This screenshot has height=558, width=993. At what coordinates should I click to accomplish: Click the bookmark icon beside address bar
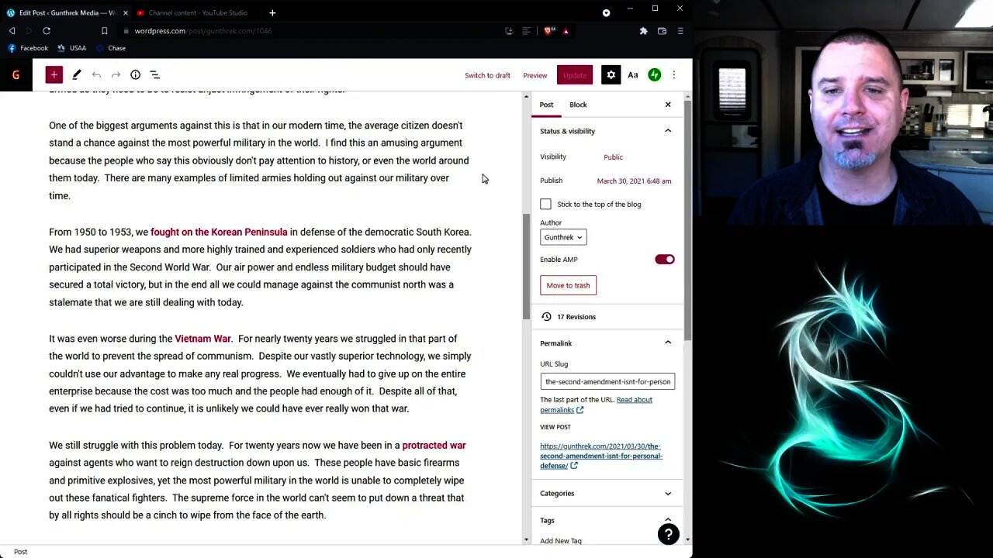click(x=104, y=31)
